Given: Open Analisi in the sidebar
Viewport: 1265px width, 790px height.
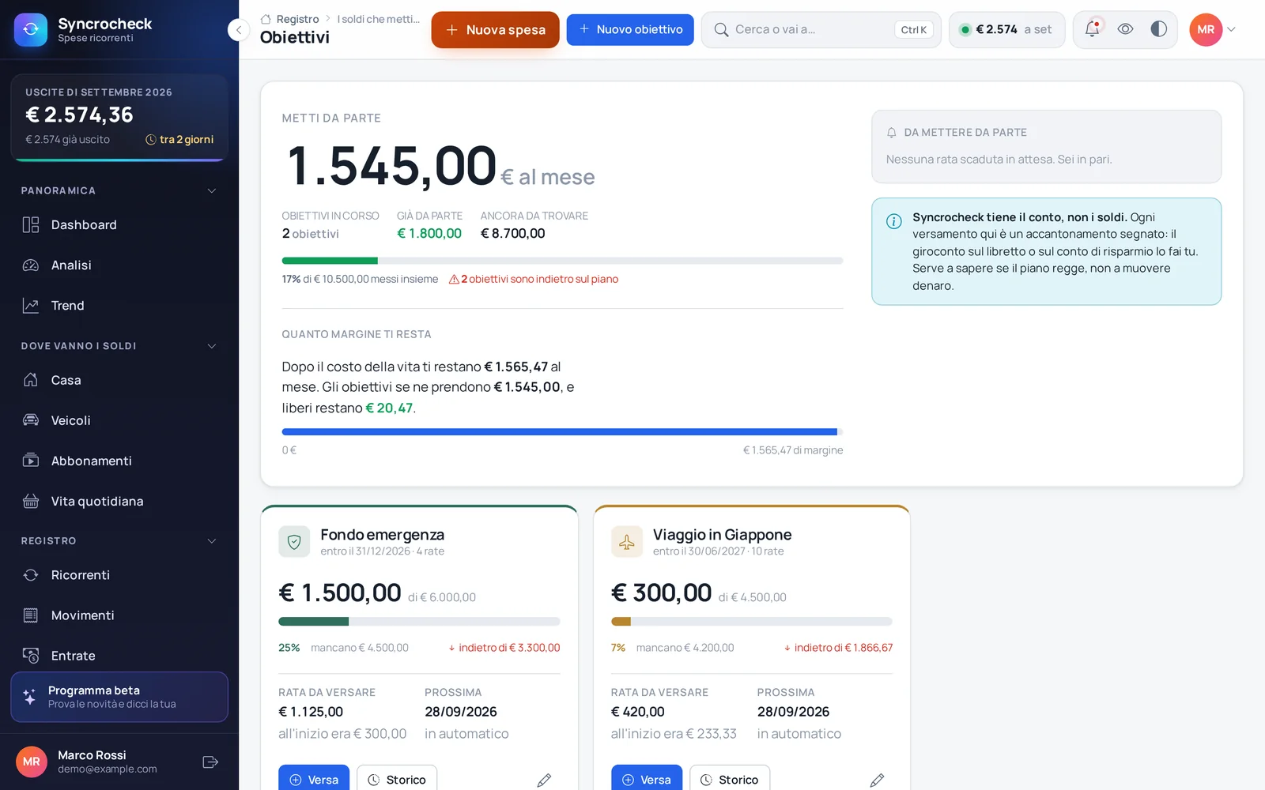Looking at the screenshot, I should (x=119, y=265).
